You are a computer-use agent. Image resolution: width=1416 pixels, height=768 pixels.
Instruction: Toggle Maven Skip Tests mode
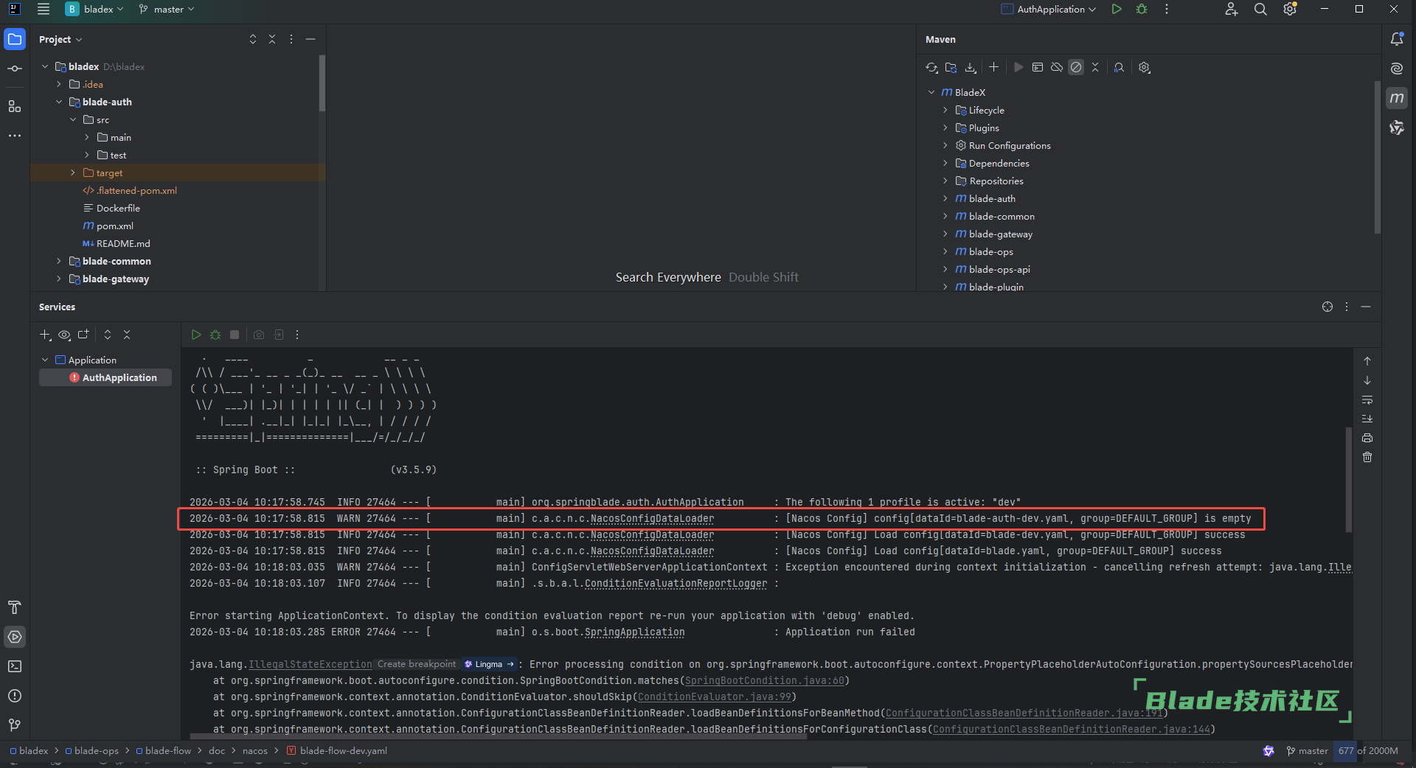(1076, 68)
